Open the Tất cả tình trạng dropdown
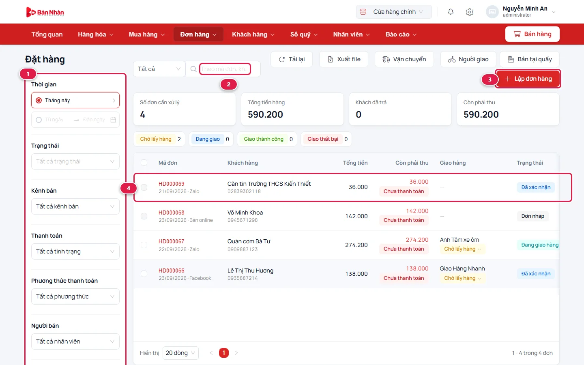 pyautogui.click(x=75, y=251)
